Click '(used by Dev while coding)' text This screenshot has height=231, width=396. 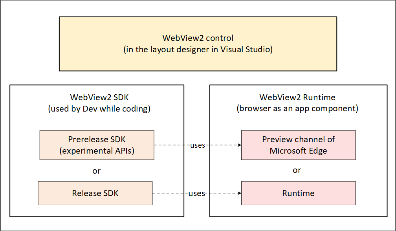[x=99, y=108]
